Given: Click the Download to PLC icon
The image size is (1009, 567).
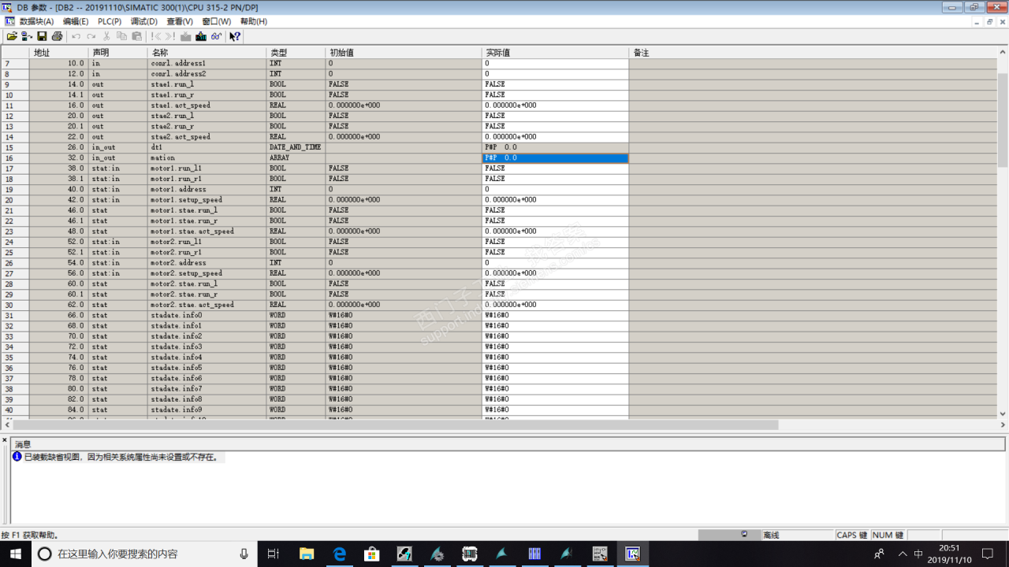Looking at the screenshot, I should click(186, 36).
